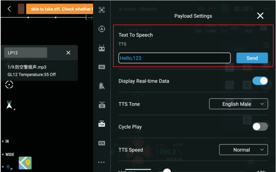Disable Display Real-time Data switch
The height and width of the screenshot is (172, 276).
260,81
